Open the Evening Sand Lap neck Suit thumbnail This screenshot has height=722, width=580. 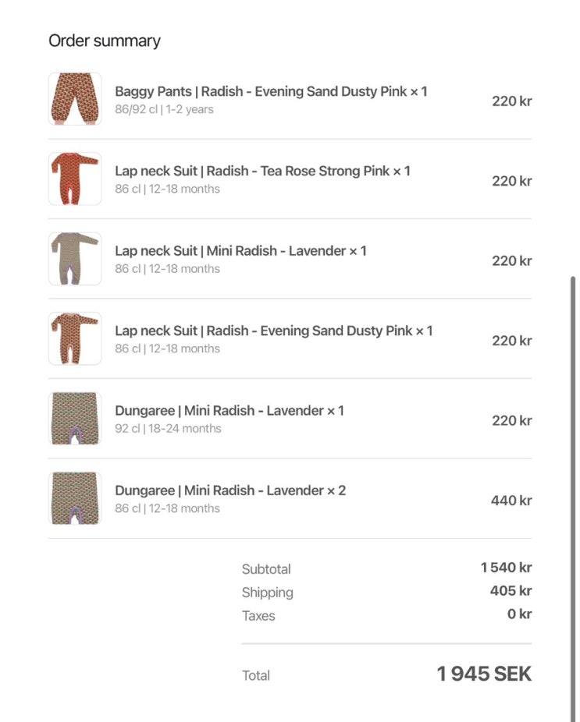[x=75, y=338]
